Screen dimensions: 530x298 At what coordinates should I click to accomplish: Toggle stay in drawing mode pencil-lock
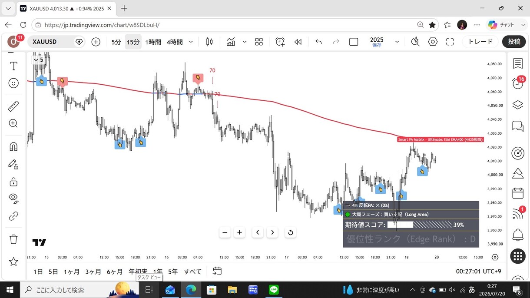coord(13,164)
